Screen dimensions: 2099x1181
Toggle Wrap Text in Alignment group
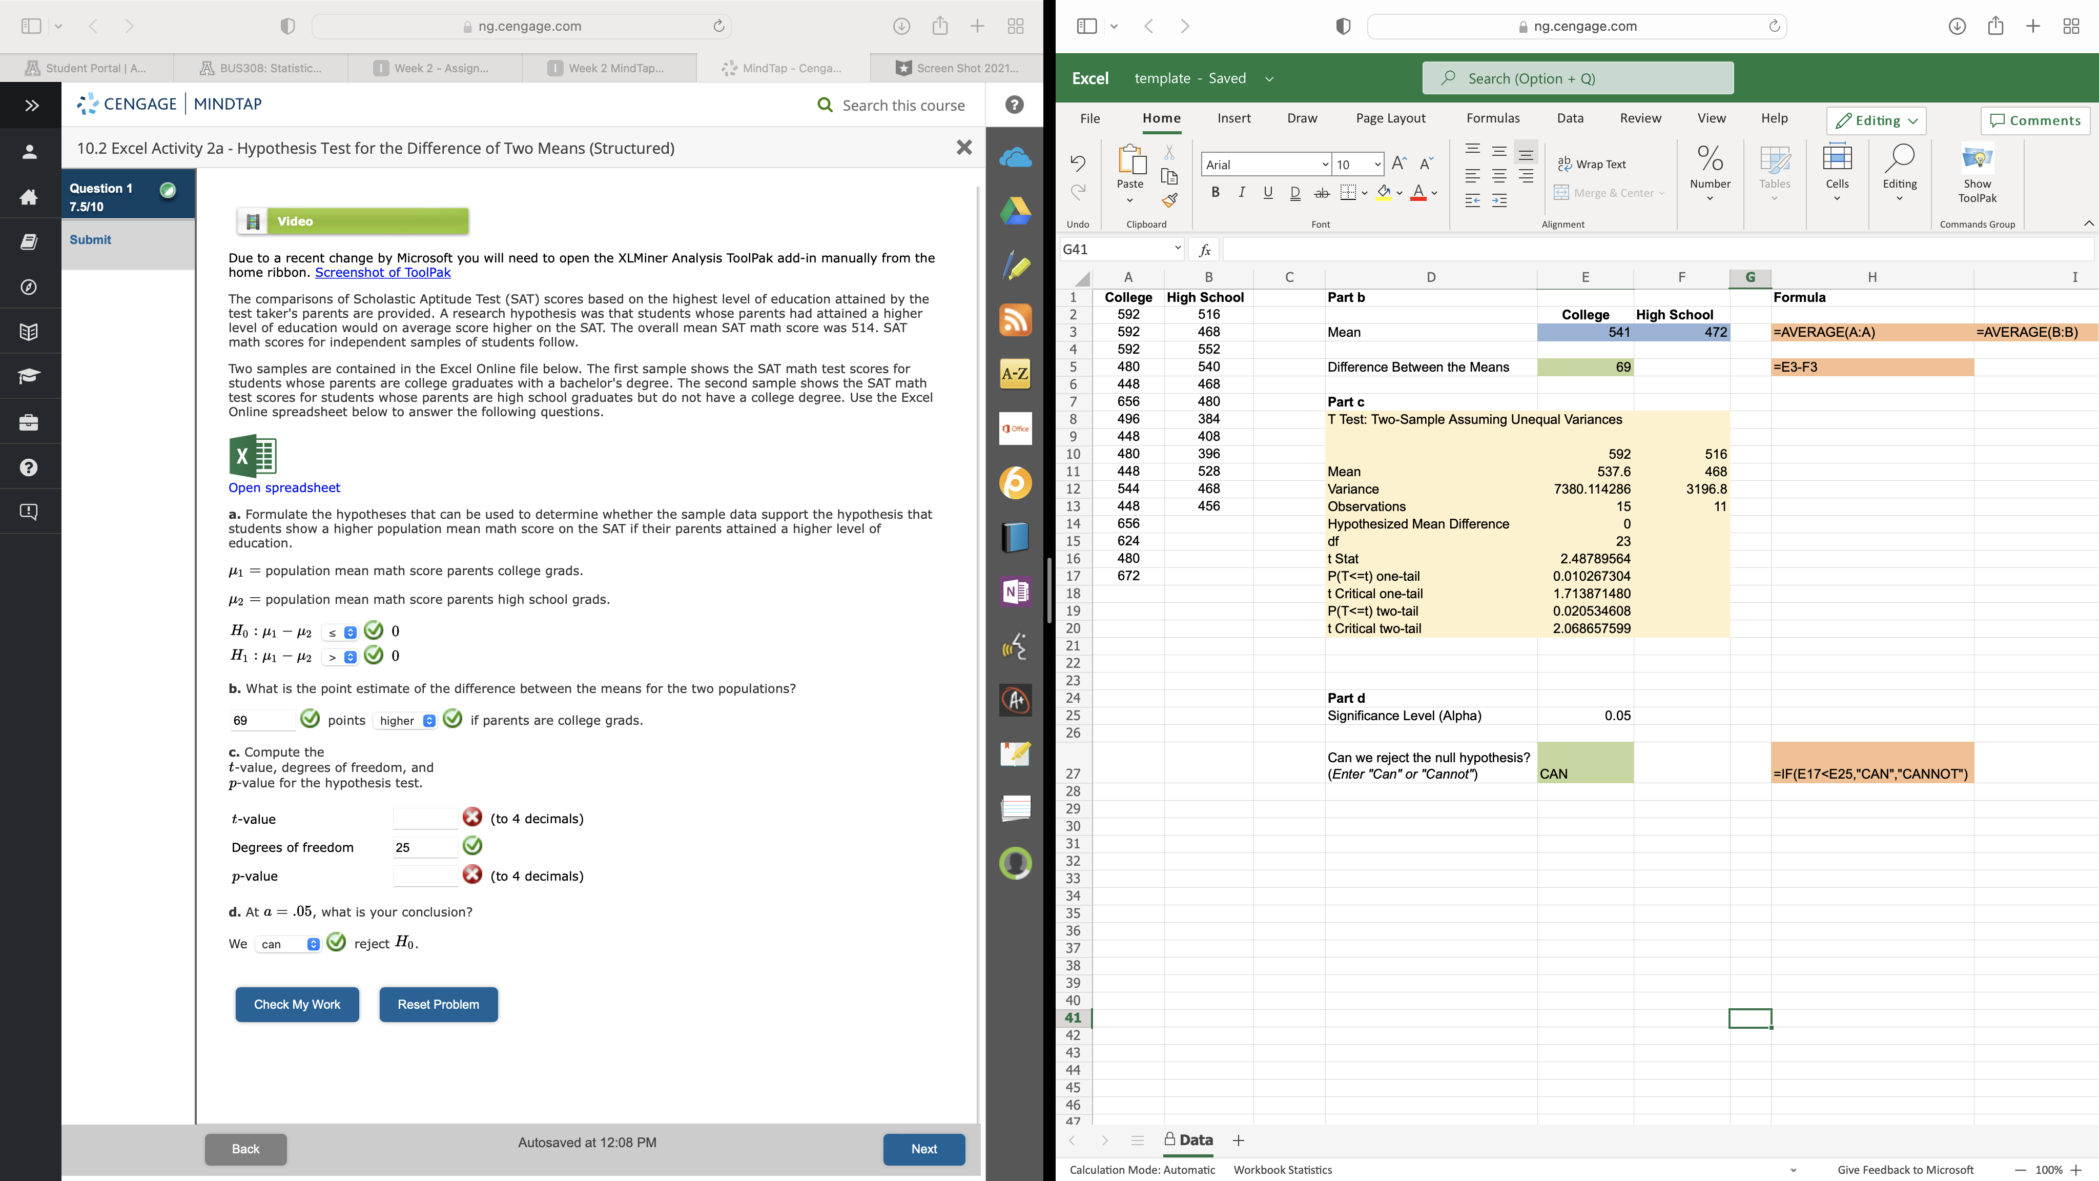(x=1591, y=164)
